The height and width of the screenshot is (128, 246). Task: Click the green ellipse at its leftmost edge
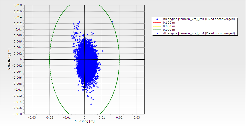point(49,59)
